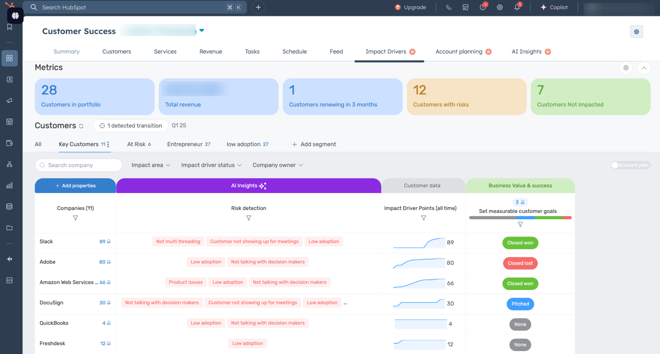The width and height of the screenshot is (660, 354).
Task: Open the Impact driver status dropdown
Action: (x=211, y=165)
